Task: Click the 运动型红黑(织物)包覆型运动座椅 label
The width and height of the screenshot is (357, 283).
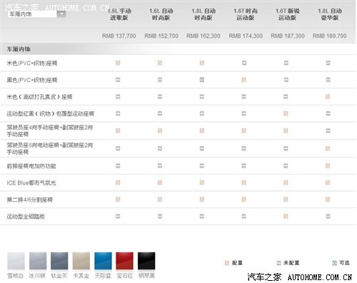Action: pos(50,114)
